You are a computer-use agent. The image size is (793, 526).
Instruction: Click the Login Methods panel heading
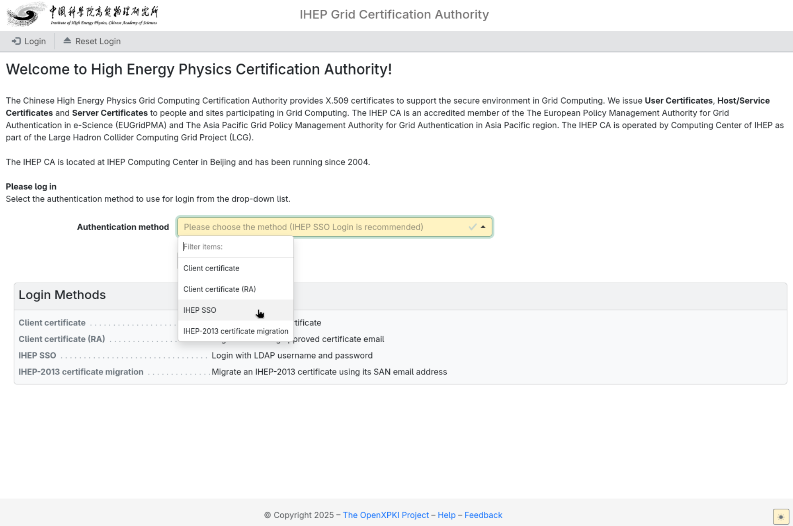pos(62,295)
